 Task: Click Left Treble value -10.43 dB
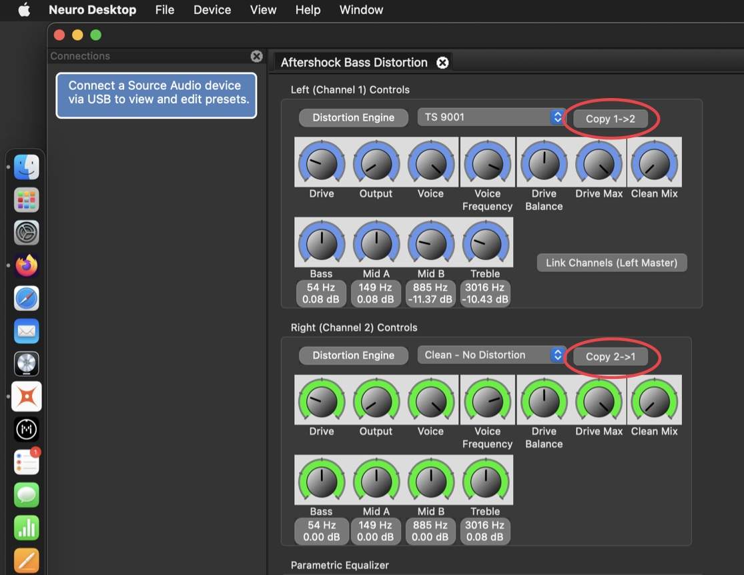[x=485, y=294]
